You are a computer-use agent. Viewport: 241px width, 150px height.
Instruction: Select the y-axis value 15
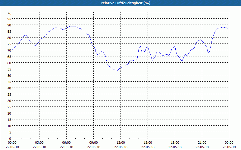(x=9, y=119)
